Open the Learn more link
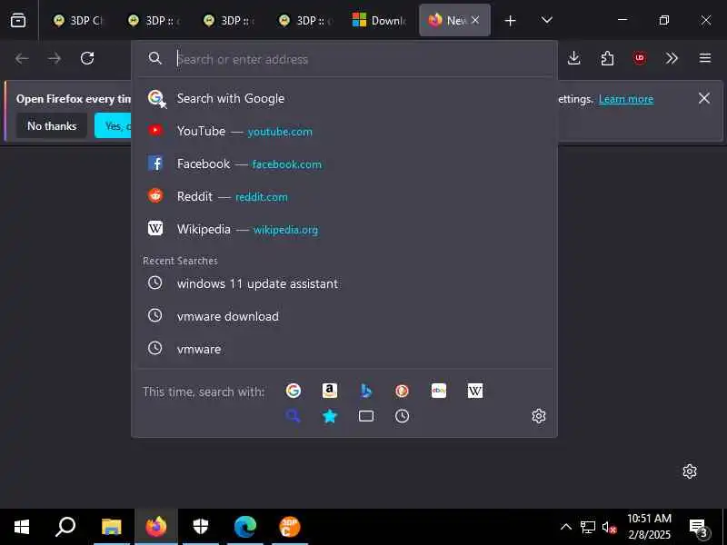Image resolution: width=727 pixels, height=545 pixels. tap(626, 99)
